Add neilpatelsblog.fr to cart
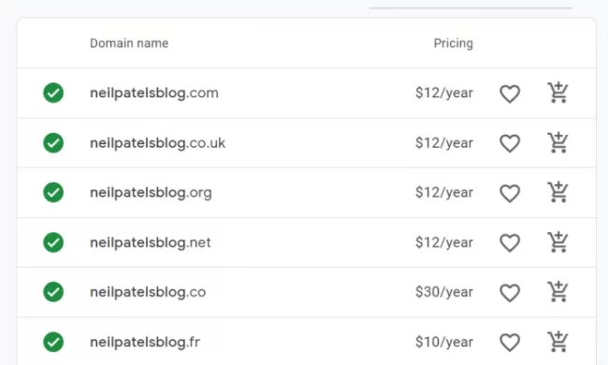This screenshot has width=608, height=365. tap(557, 342)
